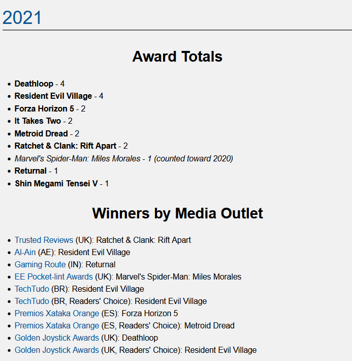Screen dimensions: 352x361
Task: Select Ratchet & Clank: Rift Apart - 2 entry
Action: pos(71,146)
